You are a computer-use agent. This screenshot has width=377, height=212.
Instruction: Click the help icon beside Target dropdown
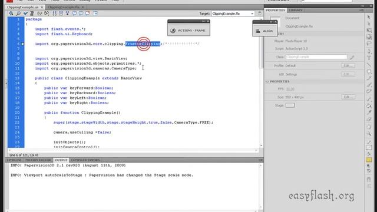[259, 14]
